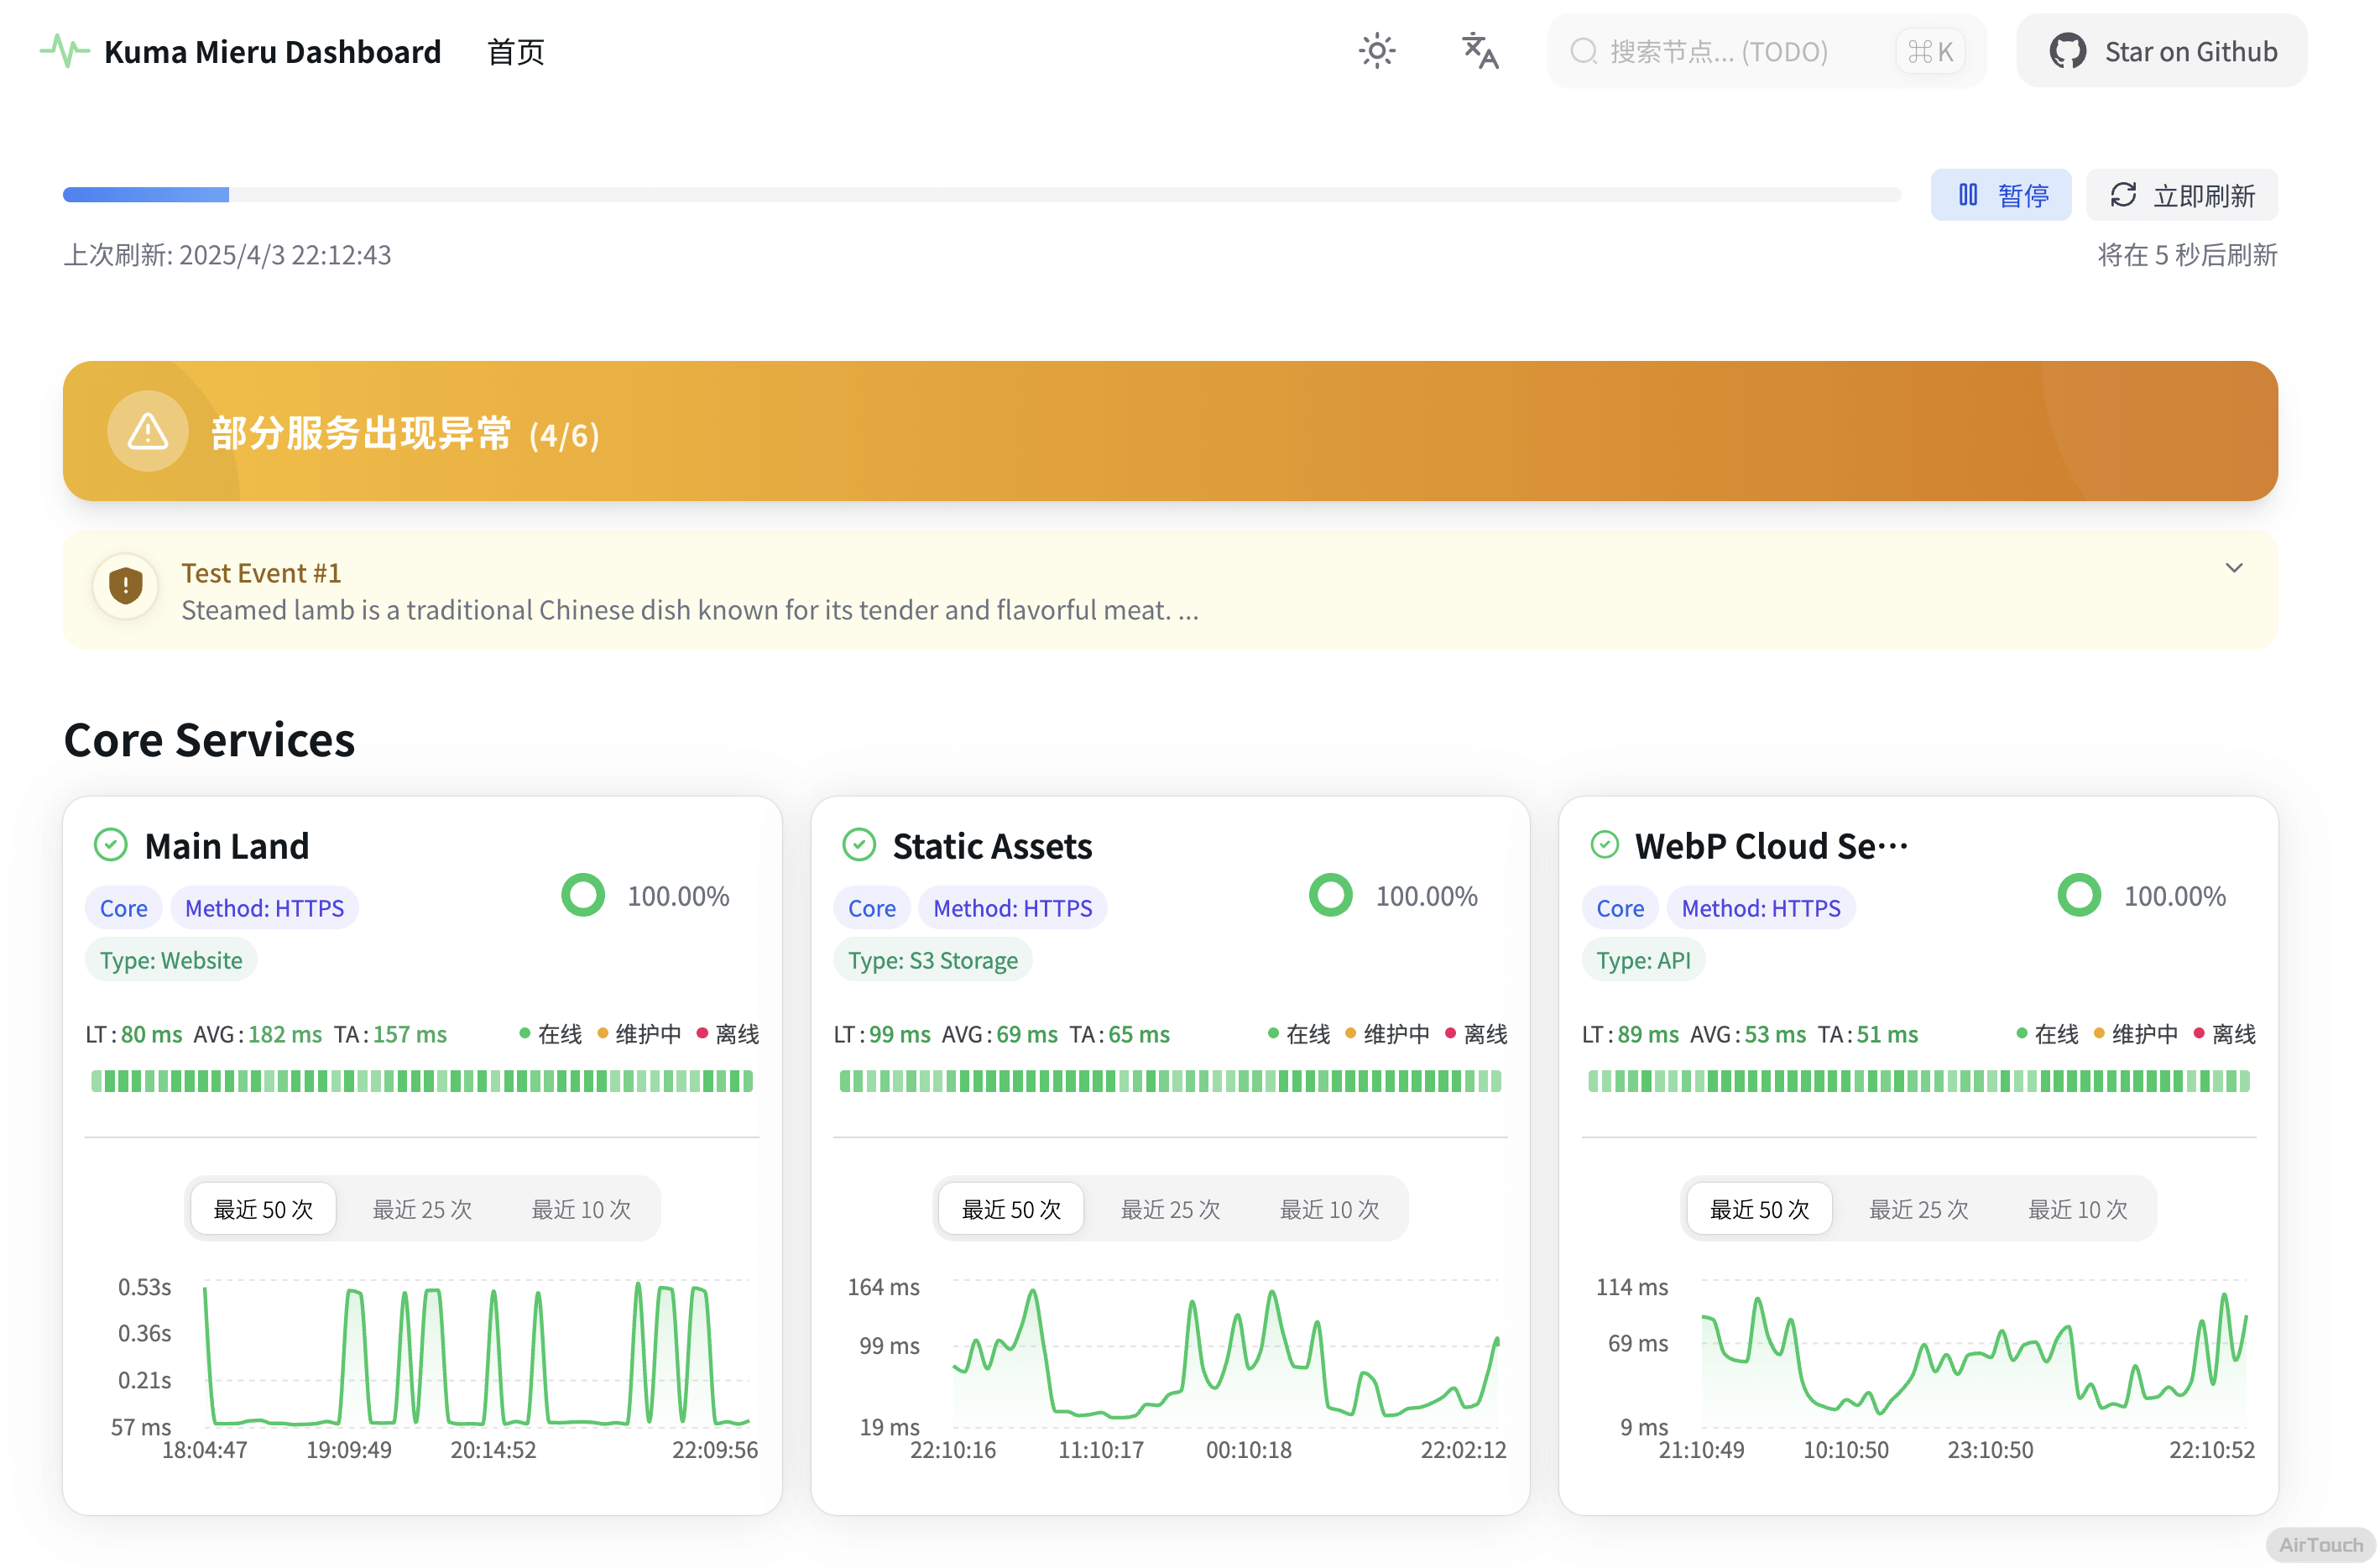
Task: Open the language translation switcher icon
Action: click(1479, 51)
